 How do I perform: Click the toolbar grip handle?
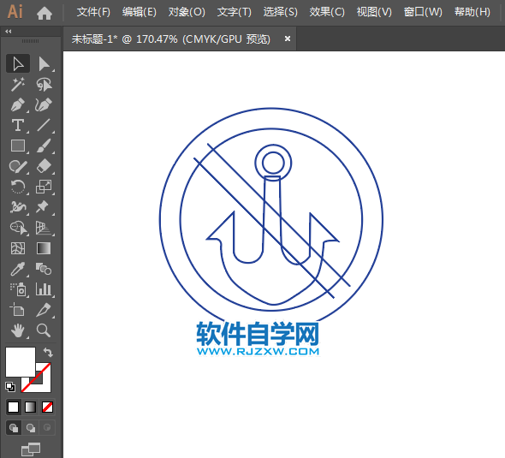pyautogui.click(x=30, y=41)
